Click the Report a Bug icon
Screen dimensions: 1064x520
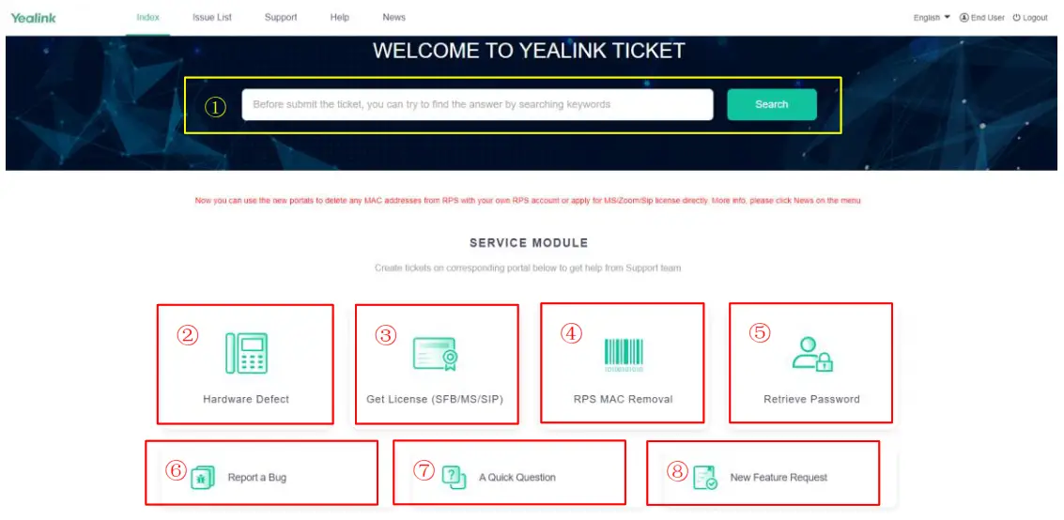203,477
